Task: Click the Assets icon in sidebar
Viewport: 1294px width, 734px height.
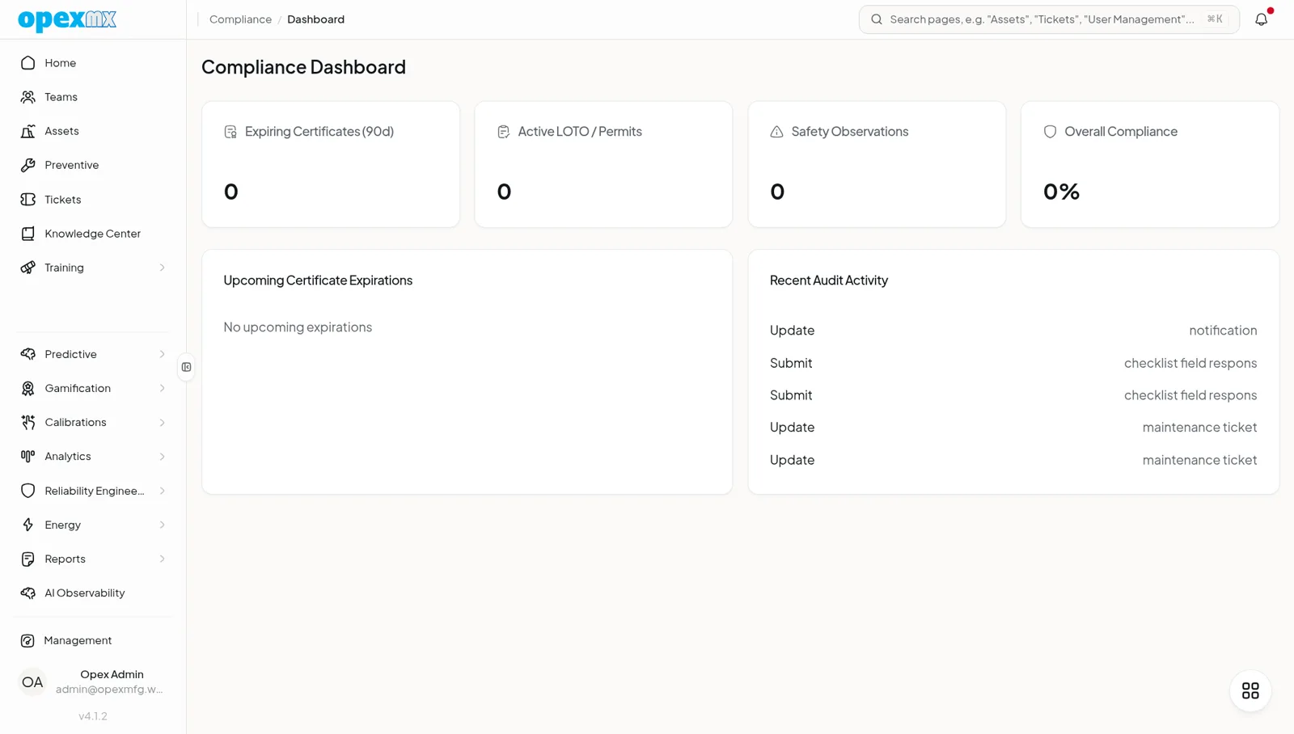Action: [x=28, y=131]
